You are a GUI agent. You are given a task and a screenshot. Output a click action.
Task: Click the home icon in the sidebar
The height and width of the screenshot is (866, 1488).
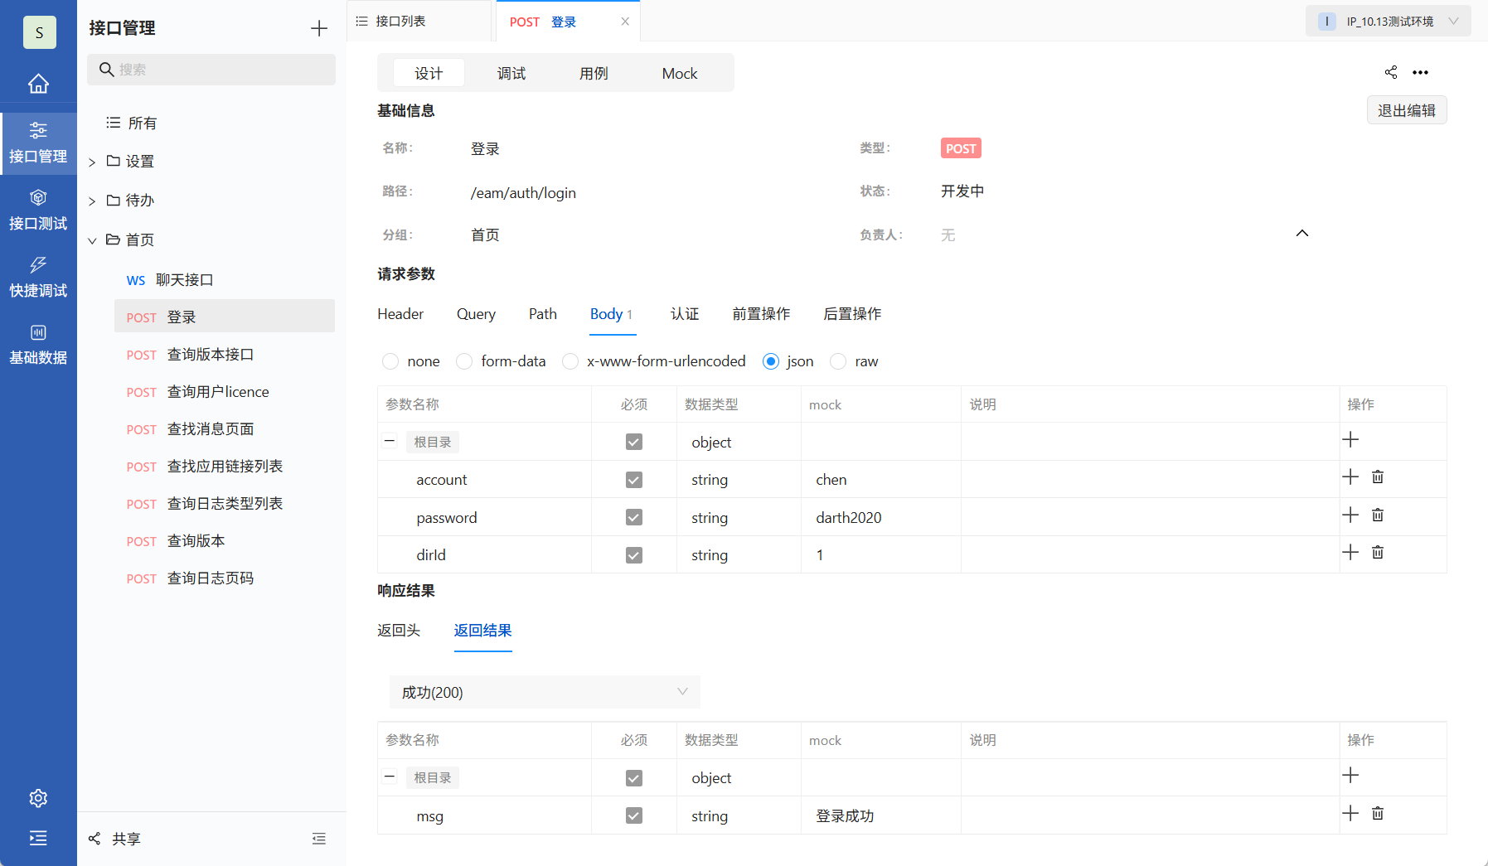(x=38, y=84)
